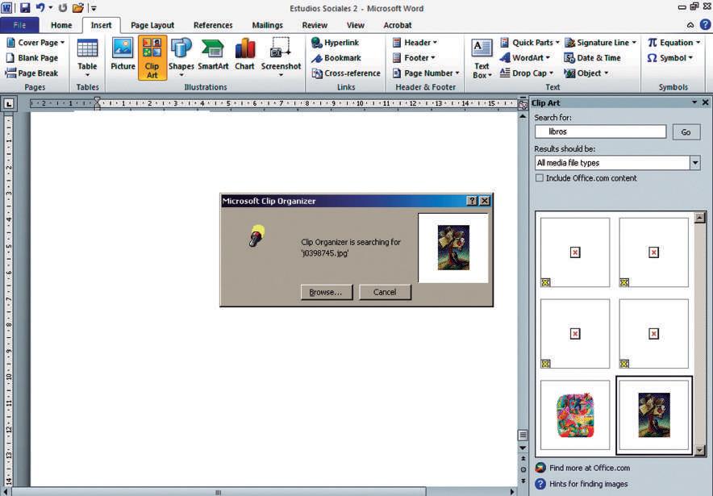The image size is (713, 496).
Task: Toggle the ruler view button above scrollbar
Action: click(523, 104)
